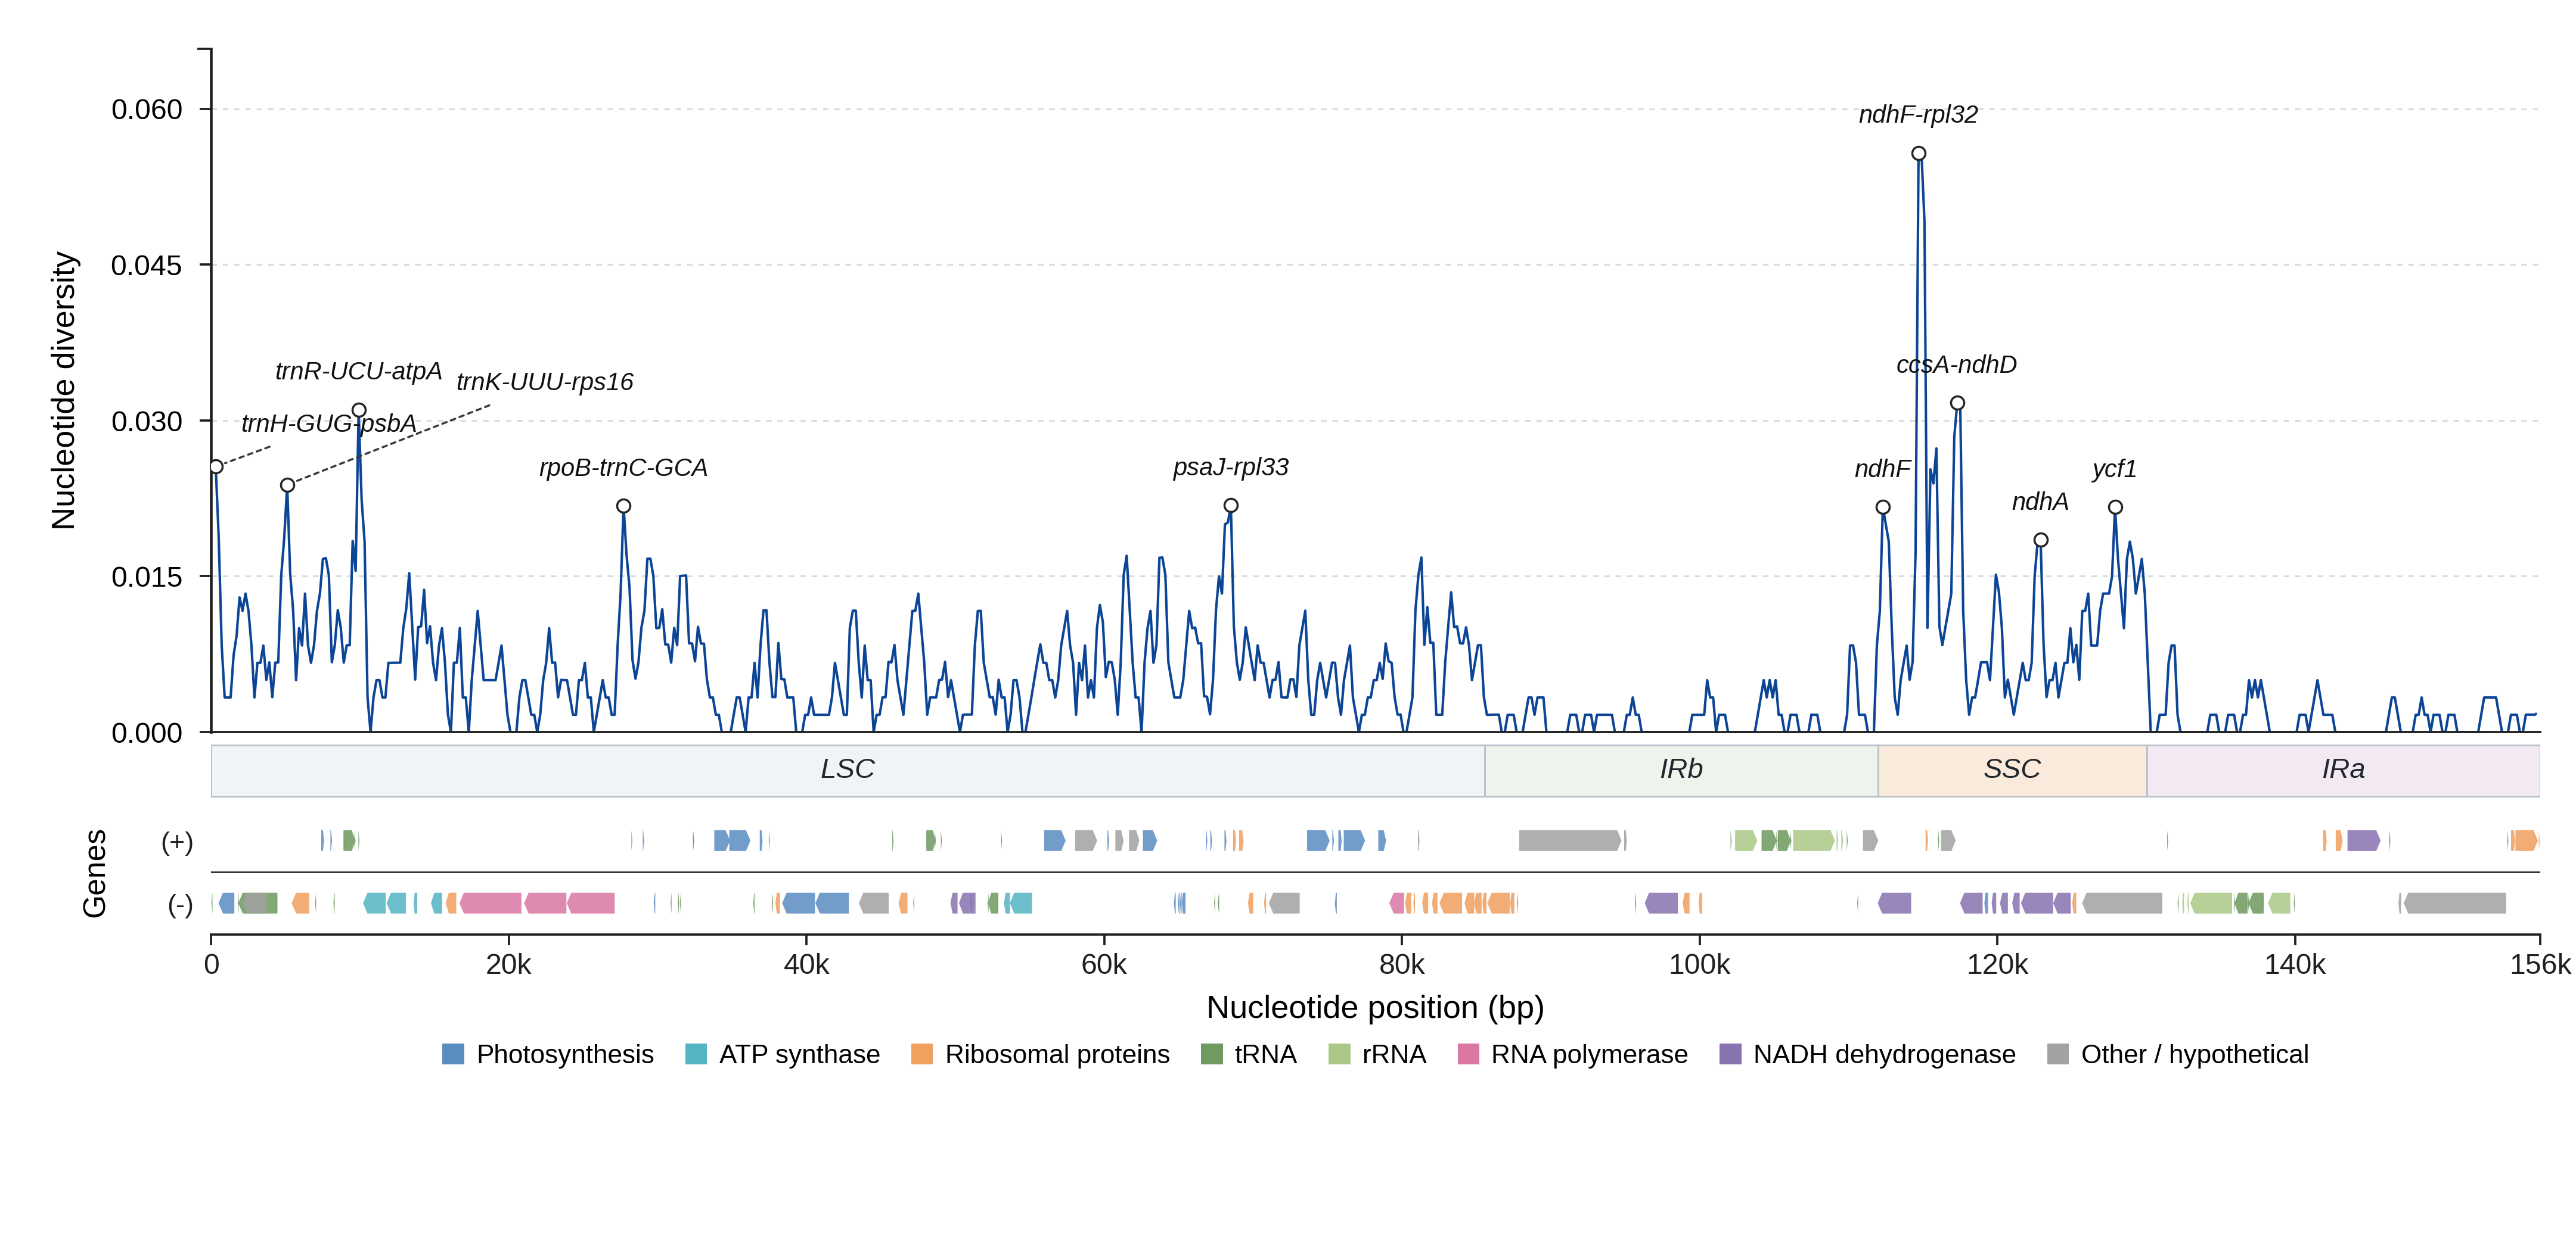Click the ndhA peak marker circle

point(2041,541)
